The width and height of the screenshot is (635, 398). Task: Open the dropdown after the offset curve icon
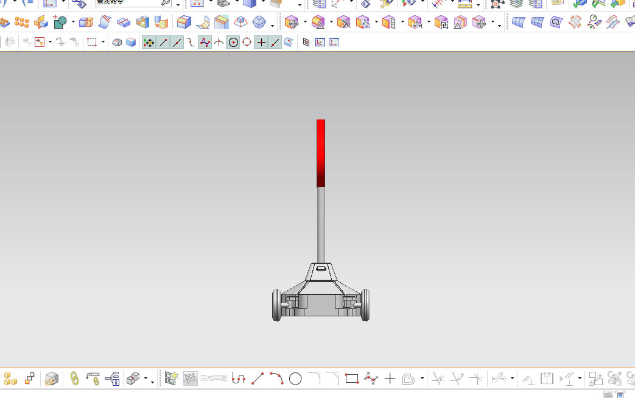[x=422, y=378]
